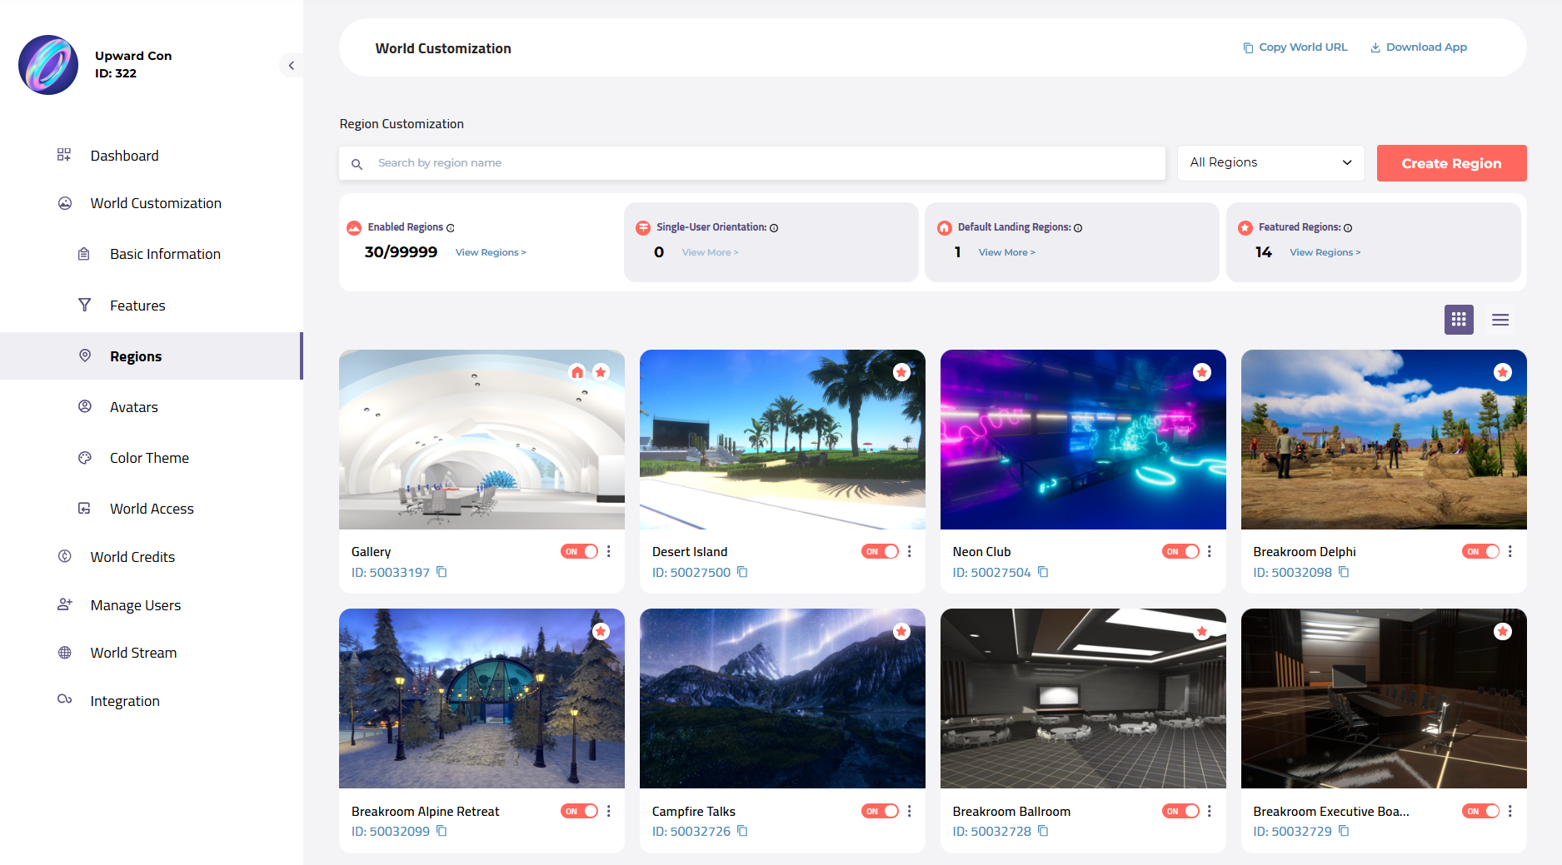Click featured star on Neon Club
The image size is (1562, 865).
(1202, 372)
